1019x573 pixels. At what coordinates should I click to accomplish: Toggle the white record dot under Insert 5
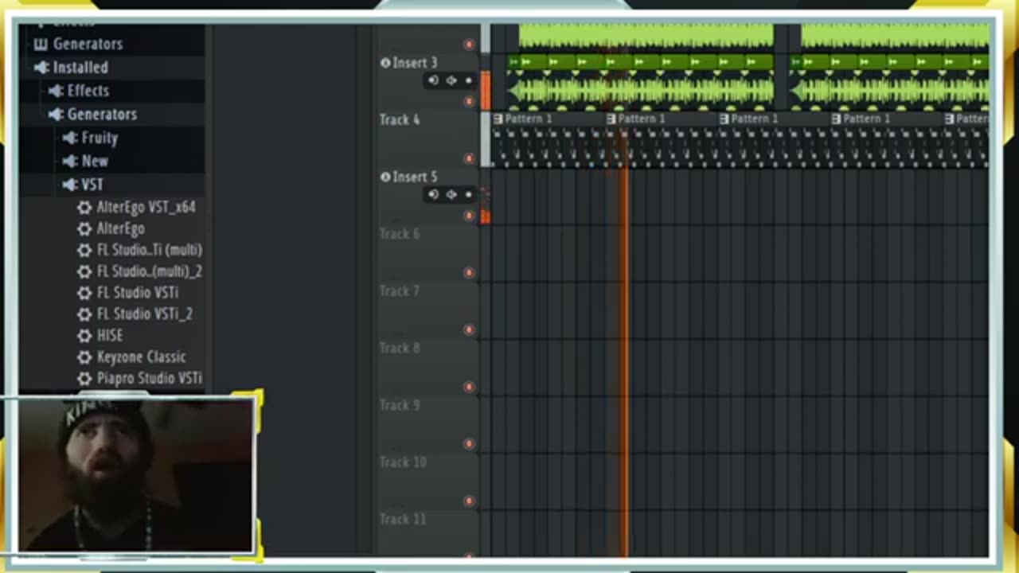468,194
